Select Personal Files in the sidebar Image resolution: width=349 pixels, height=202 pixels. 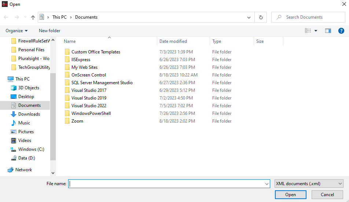click(31, 49)
